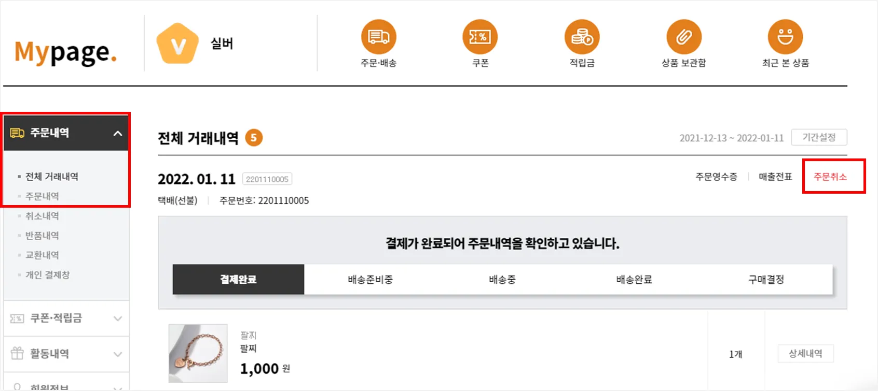This screenshot has width=878, height=391.
Task: Expand the 활동내역 sidebar section
Action: coord(118,354)
